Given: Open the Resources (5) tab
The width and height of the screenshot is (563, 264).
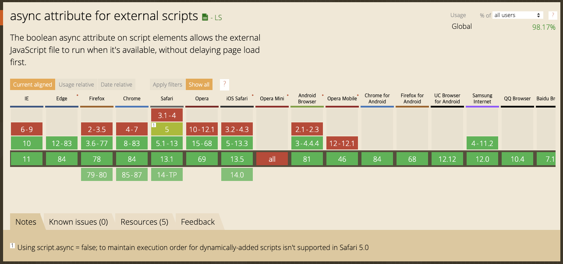Looking at the screenshot, I should click(x=145, y=222).
